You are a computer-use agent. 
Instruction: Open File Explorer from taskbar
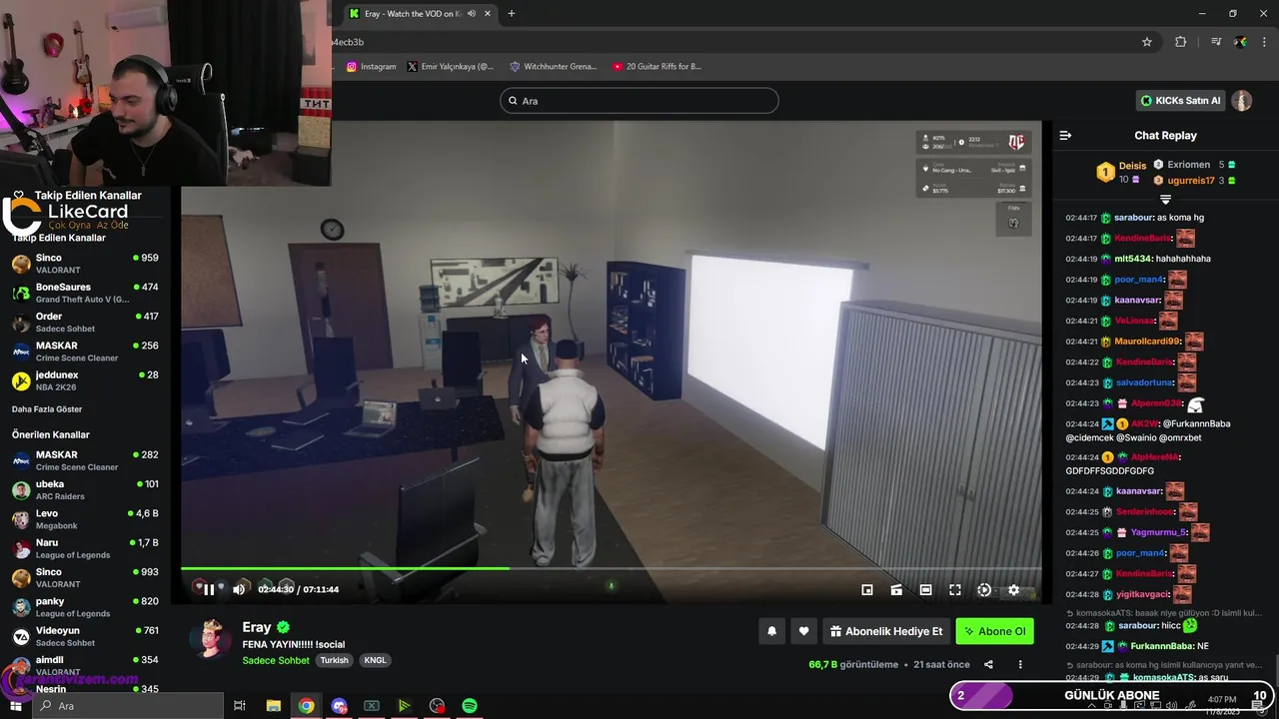pos(274,706)
